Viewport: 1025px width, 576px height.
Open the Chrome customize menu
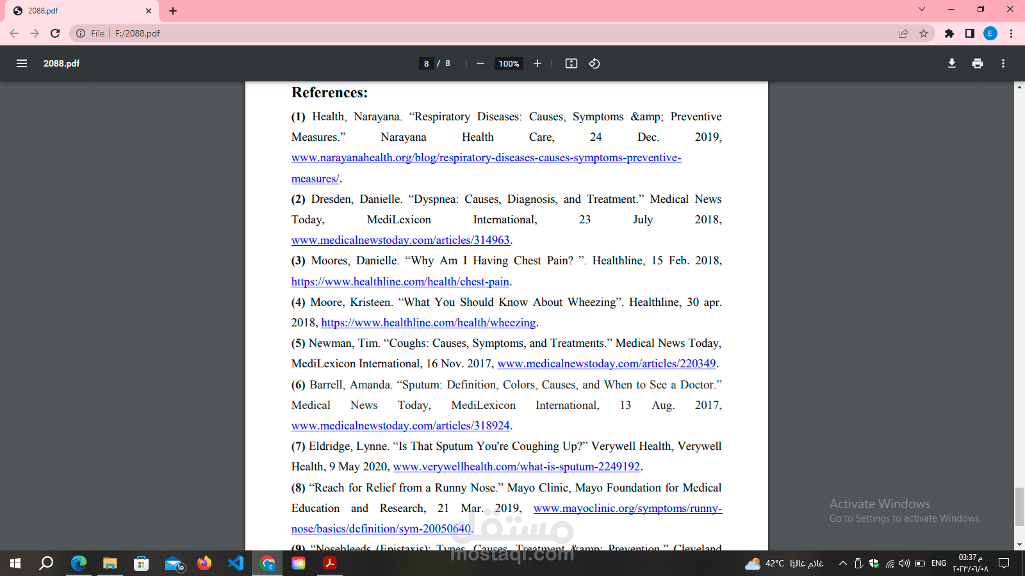coord(1011,33)
